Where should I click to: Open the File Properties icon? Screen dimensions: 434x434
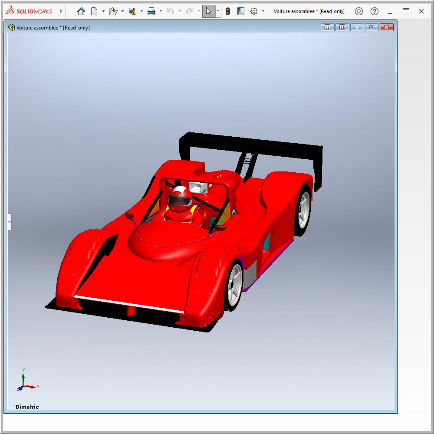coord(241,12)
